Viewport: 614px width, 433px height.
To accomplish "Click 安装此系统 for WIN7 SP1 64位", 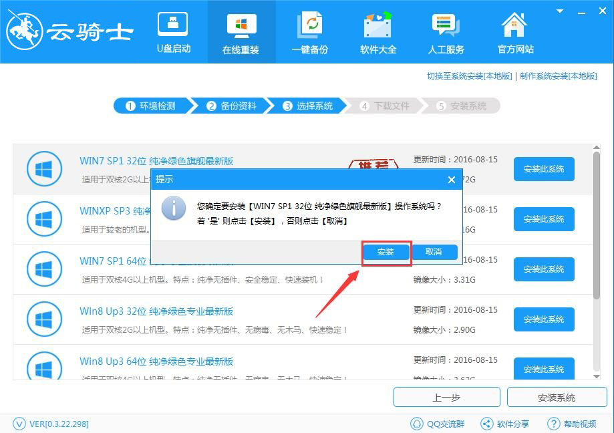I will [x=544, y=269].
